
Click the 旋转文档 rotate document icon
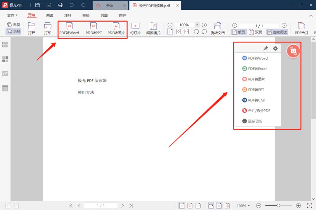click(x=218, y=28)
